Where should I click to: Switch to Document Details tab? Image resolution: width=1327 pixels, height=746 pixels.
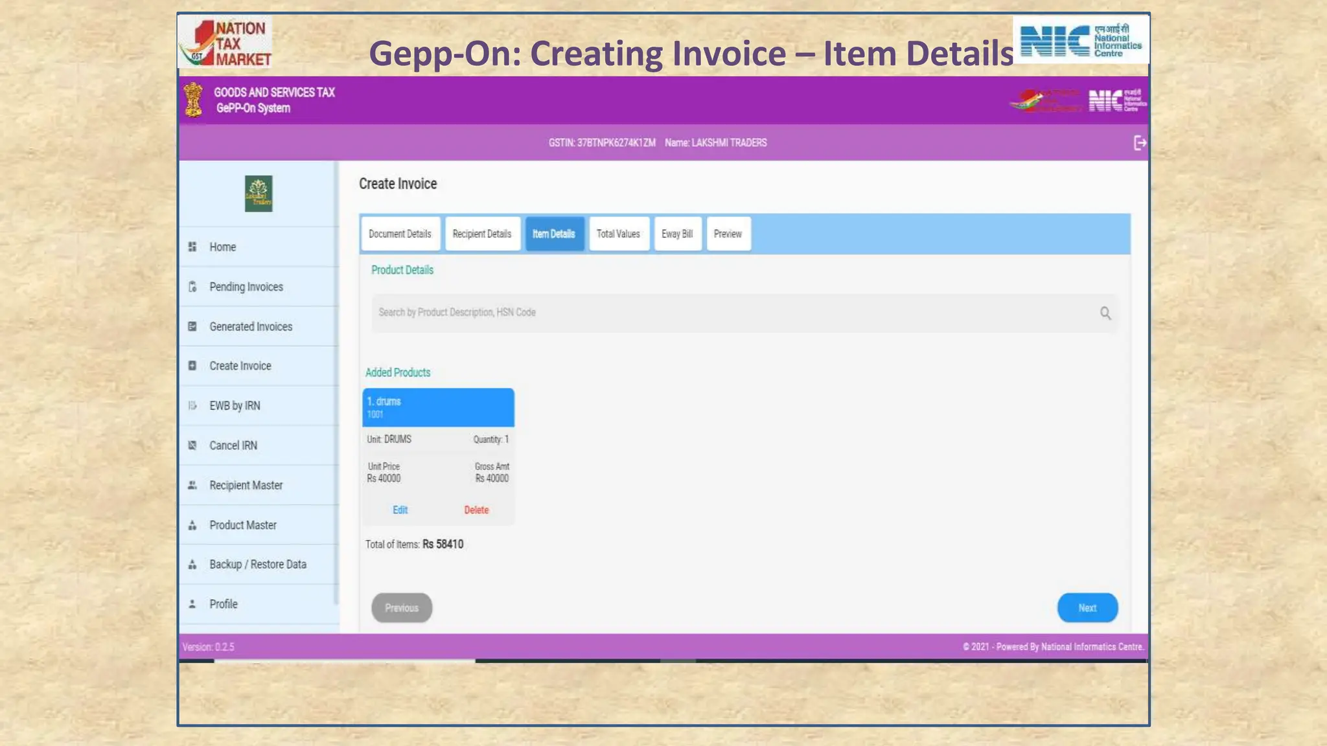[x=400, y=234]
